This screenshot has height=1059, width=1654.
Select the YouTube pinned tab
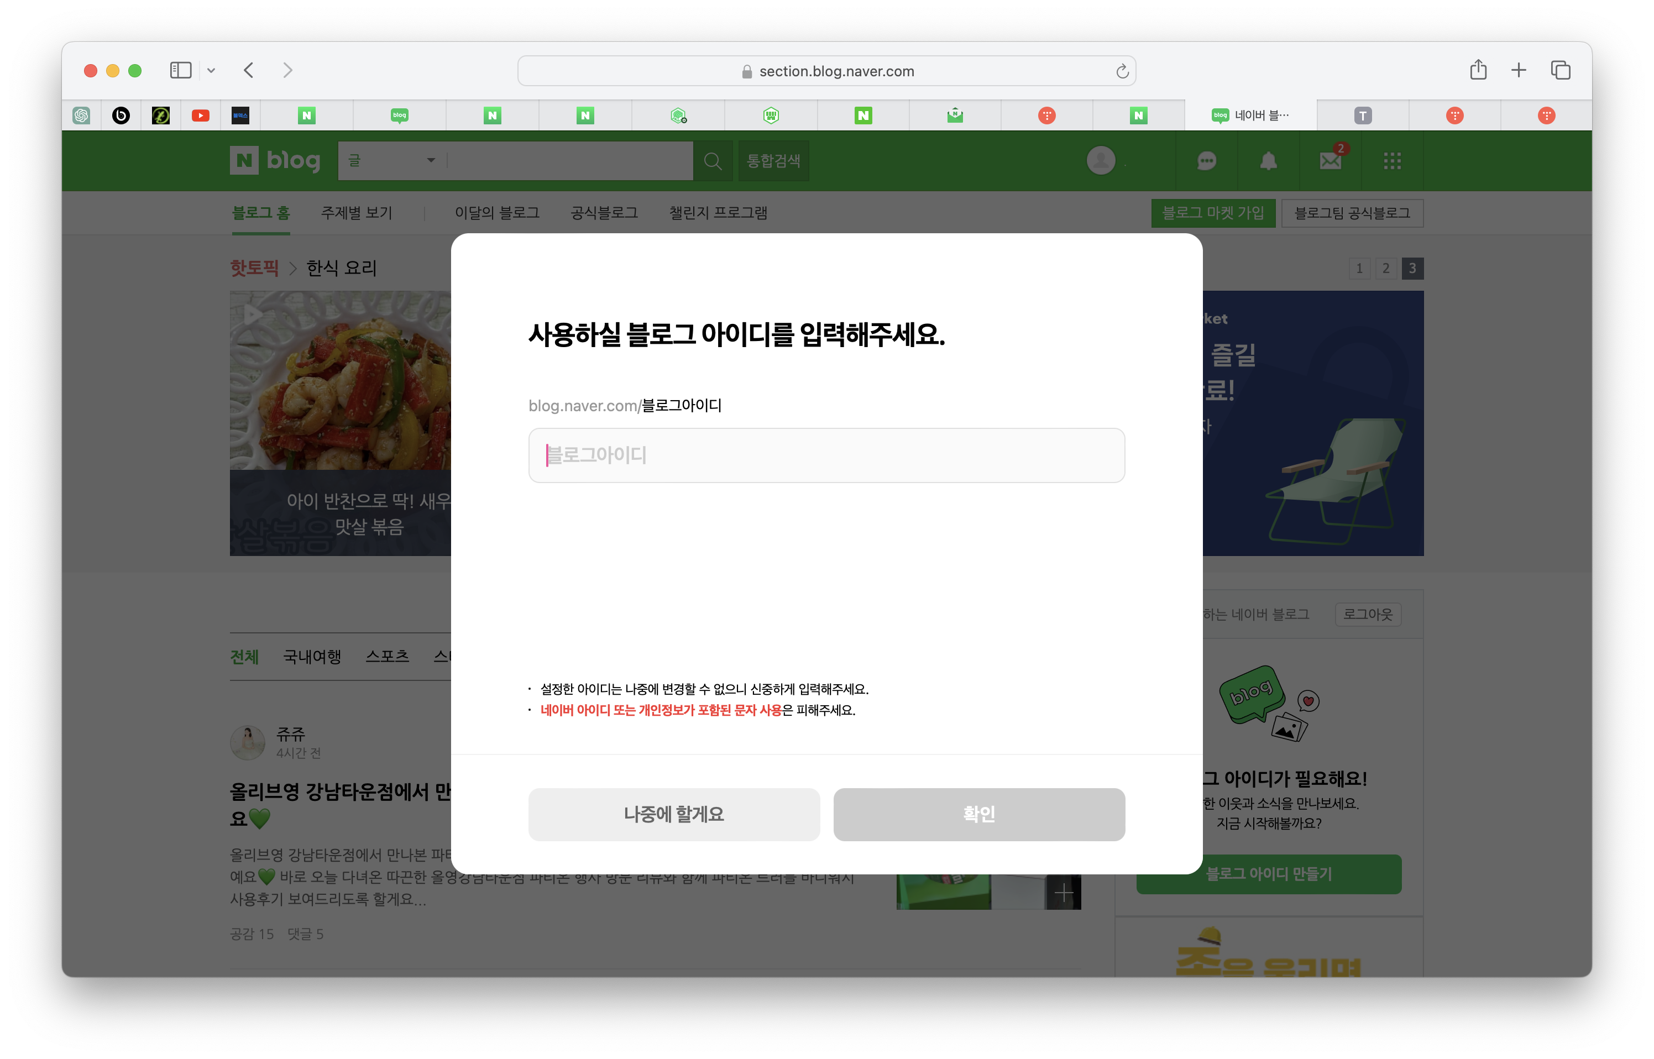pyautogui.click(x=200, y=116)
